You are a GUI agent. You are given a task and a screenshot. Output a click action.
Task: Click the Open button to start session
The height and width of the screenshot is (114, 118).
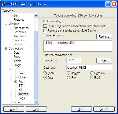tap(81, 109)
